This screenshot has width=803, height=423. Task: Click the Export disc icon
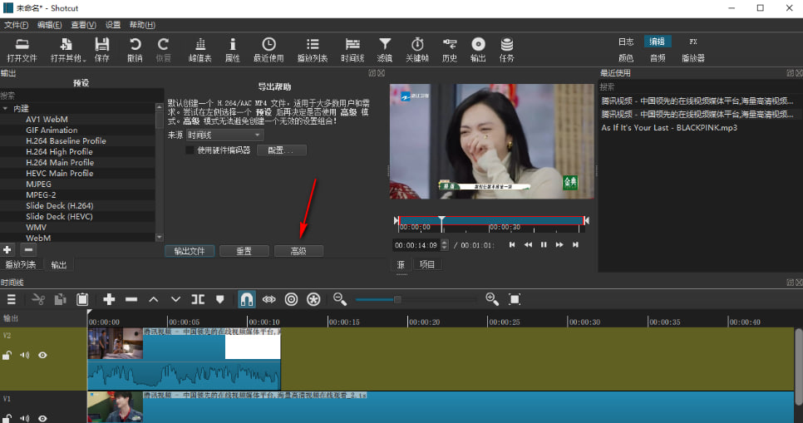478,45
